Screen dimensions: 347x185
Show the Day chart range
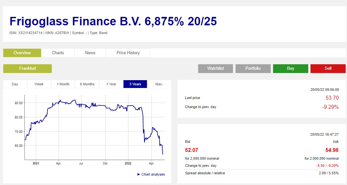(x=15, y=84)
